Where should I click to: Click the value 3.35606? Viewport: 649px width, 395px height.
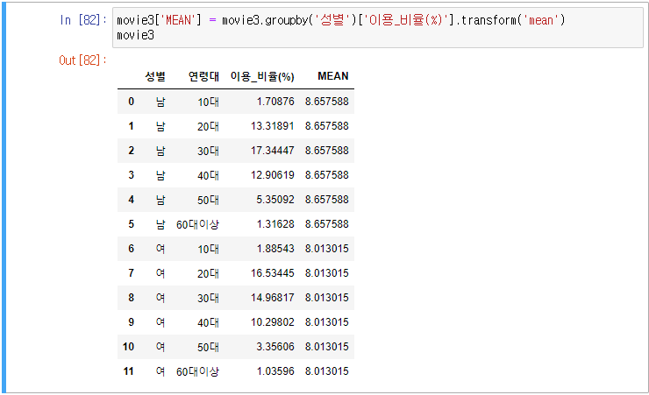(275, 347)
